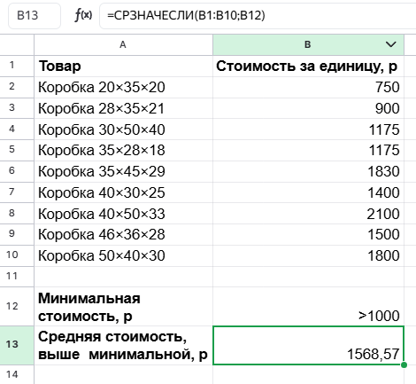Open column B dropdown arrow
416x384 pixels.
pos(390,44)
